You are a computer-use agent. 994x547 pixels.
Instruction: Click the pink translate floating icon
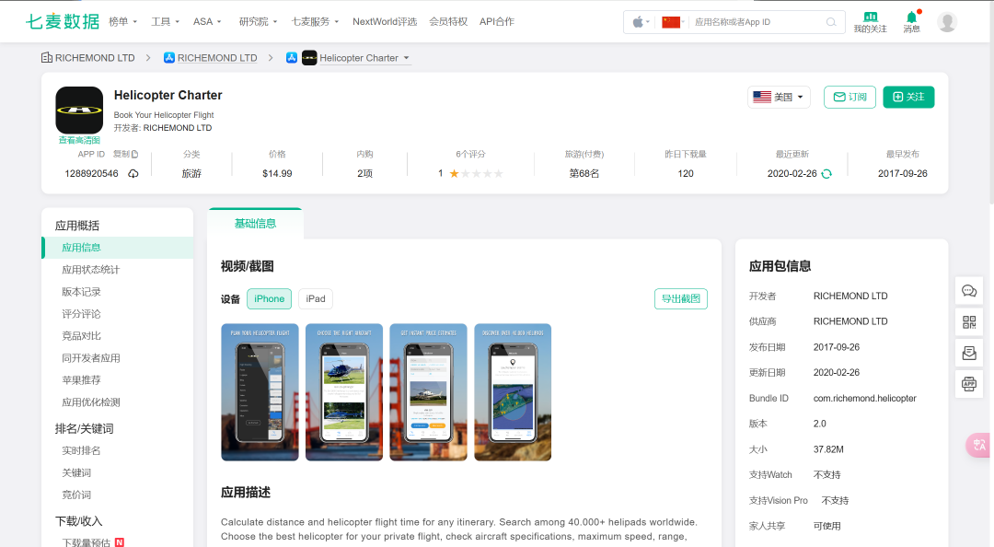coord(979,445)
